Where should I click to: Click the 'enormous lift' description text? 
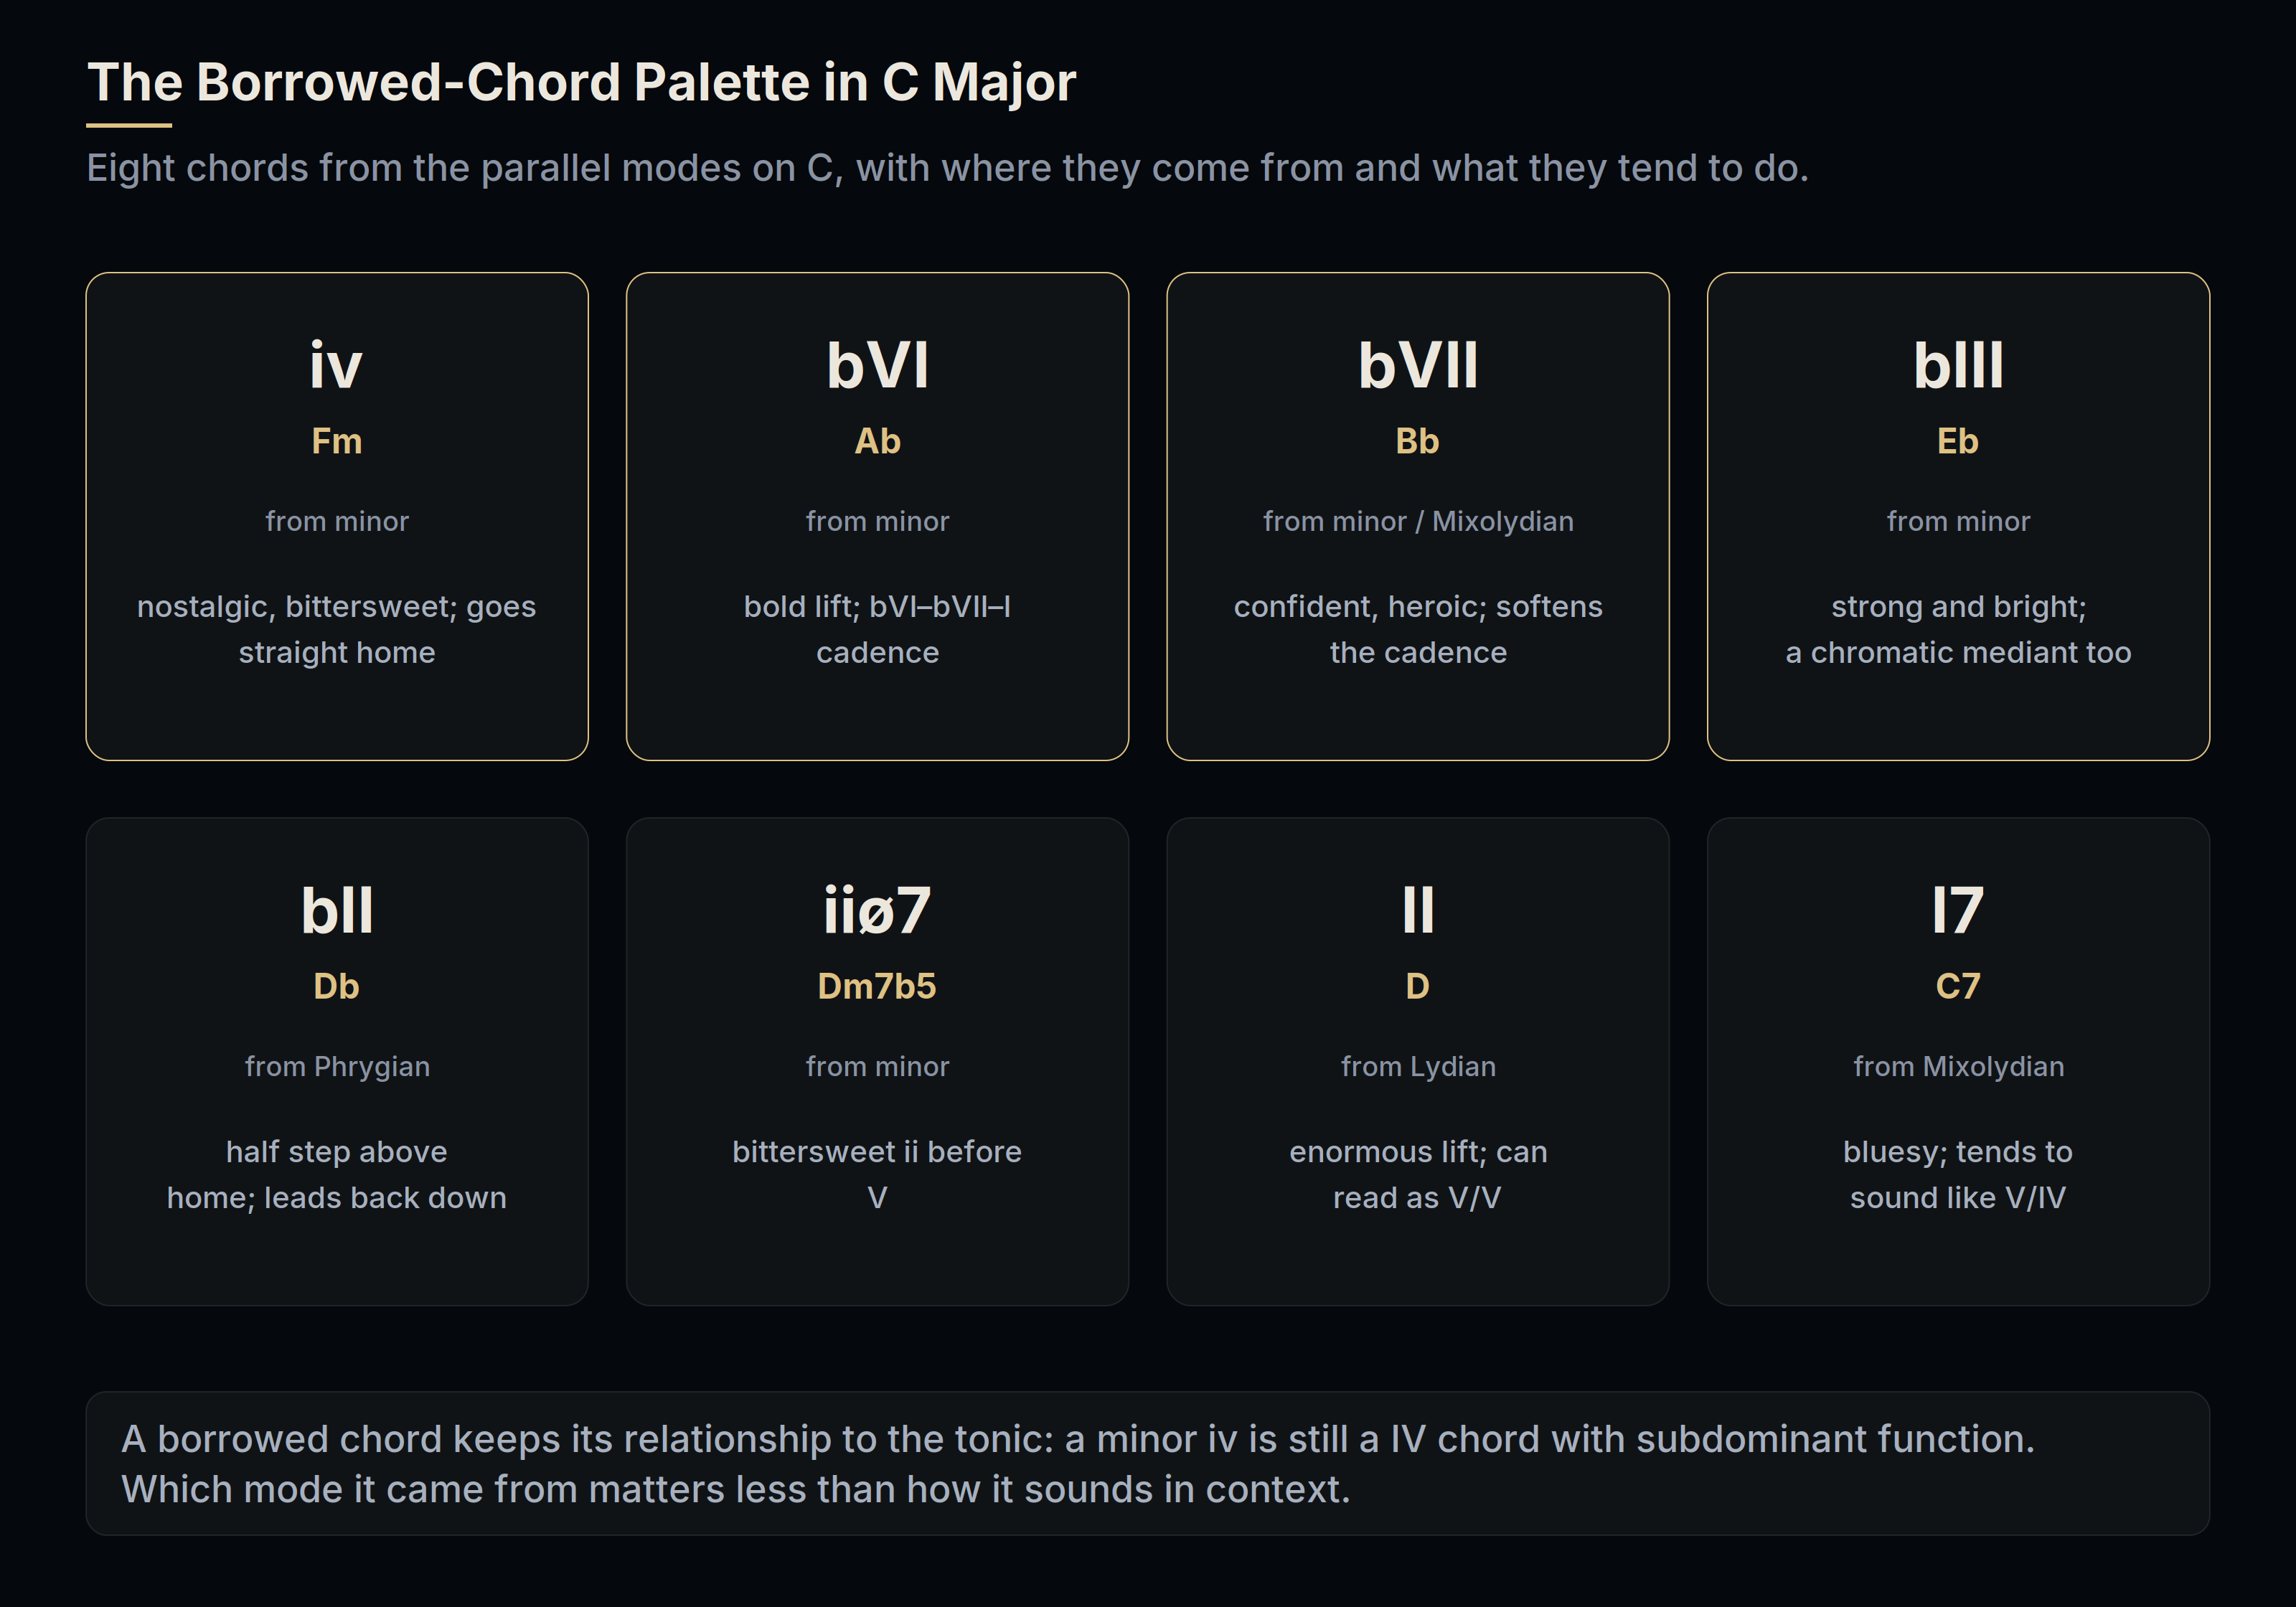click(x=1418, y=1175)
